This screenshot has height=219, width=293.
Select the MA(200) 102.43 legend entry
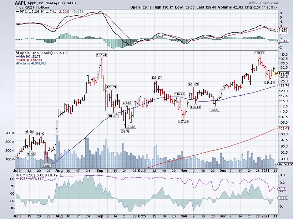click(x=31, y=60)
